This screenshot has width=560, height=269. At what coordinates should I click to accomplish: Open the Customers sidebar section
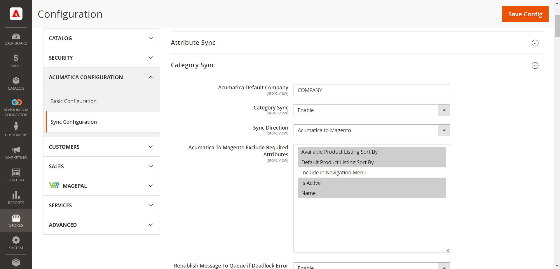(16, 129)
